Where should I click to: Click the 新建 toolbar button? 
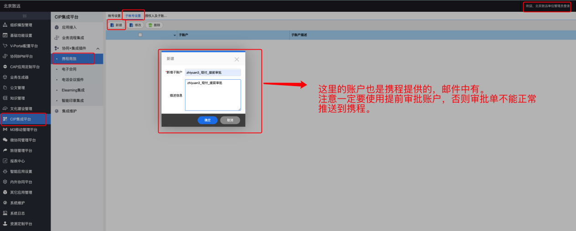116,25
